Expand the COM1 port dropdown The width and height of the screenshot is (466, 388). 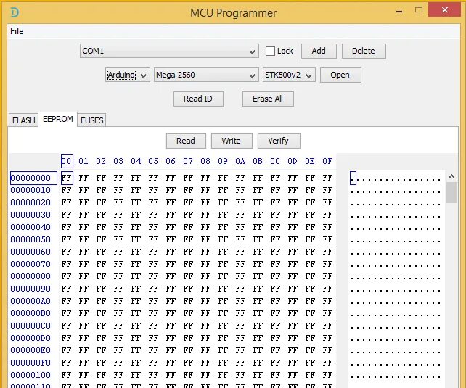coord(169,51)
